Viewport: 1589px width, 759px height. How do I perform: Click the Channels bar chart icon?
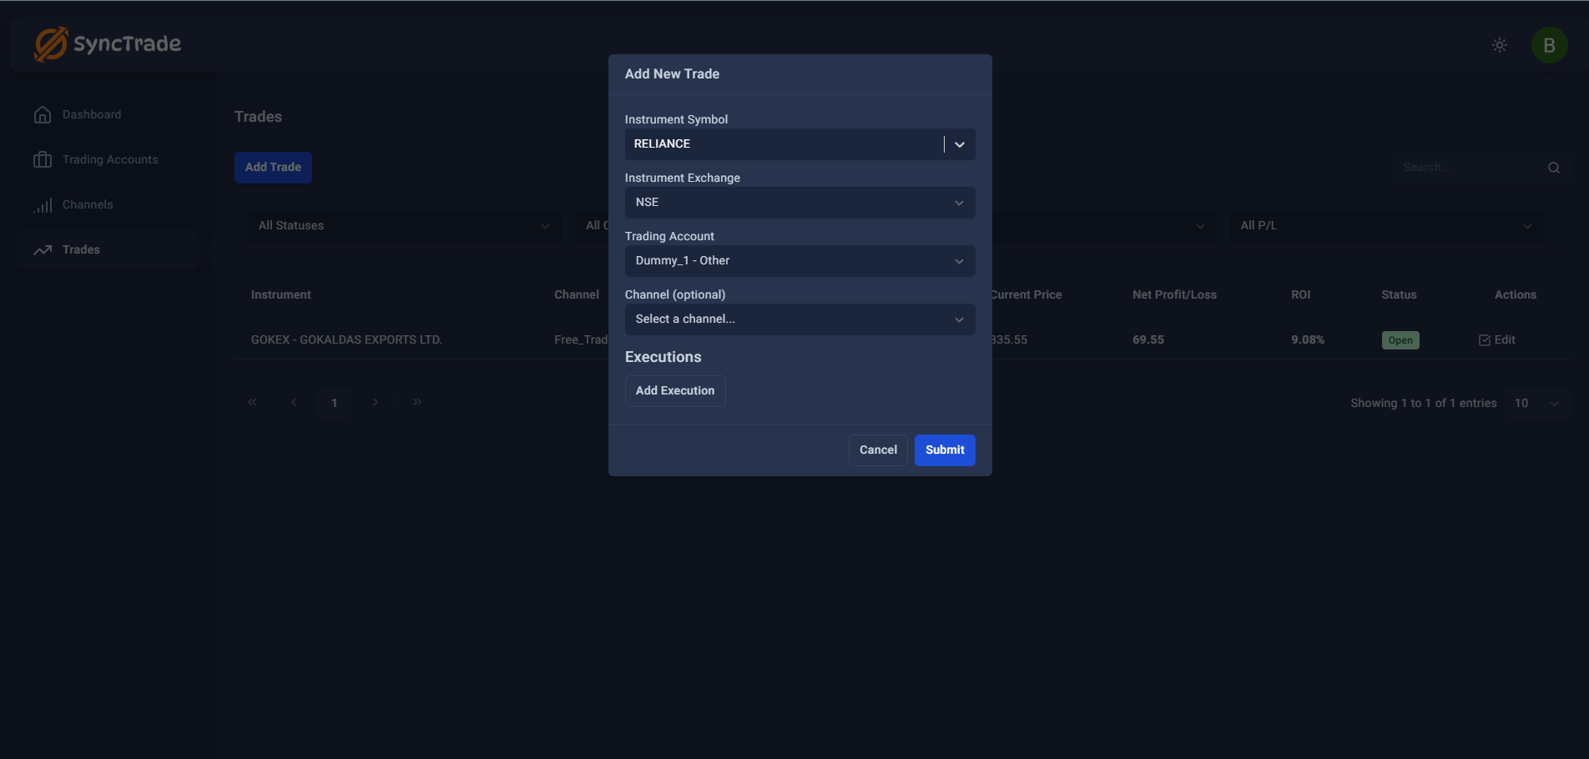(x=43, y=205)
